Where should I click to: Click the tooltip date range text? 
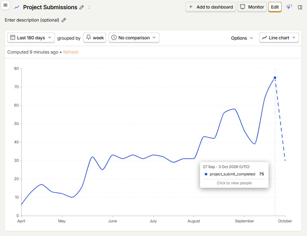[x=226, y=167]
